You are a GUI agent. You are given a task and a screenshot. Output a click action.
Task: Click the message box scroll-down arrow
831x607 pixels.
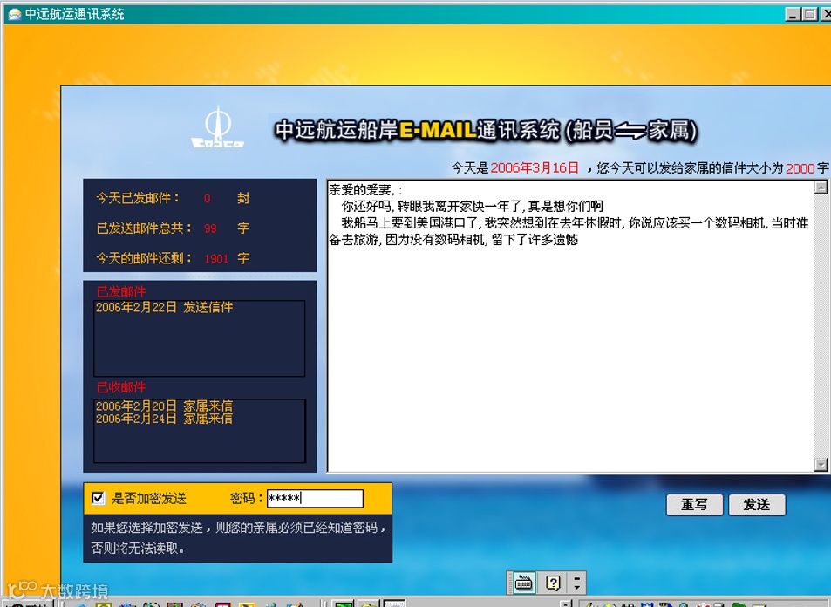point(821,465)
